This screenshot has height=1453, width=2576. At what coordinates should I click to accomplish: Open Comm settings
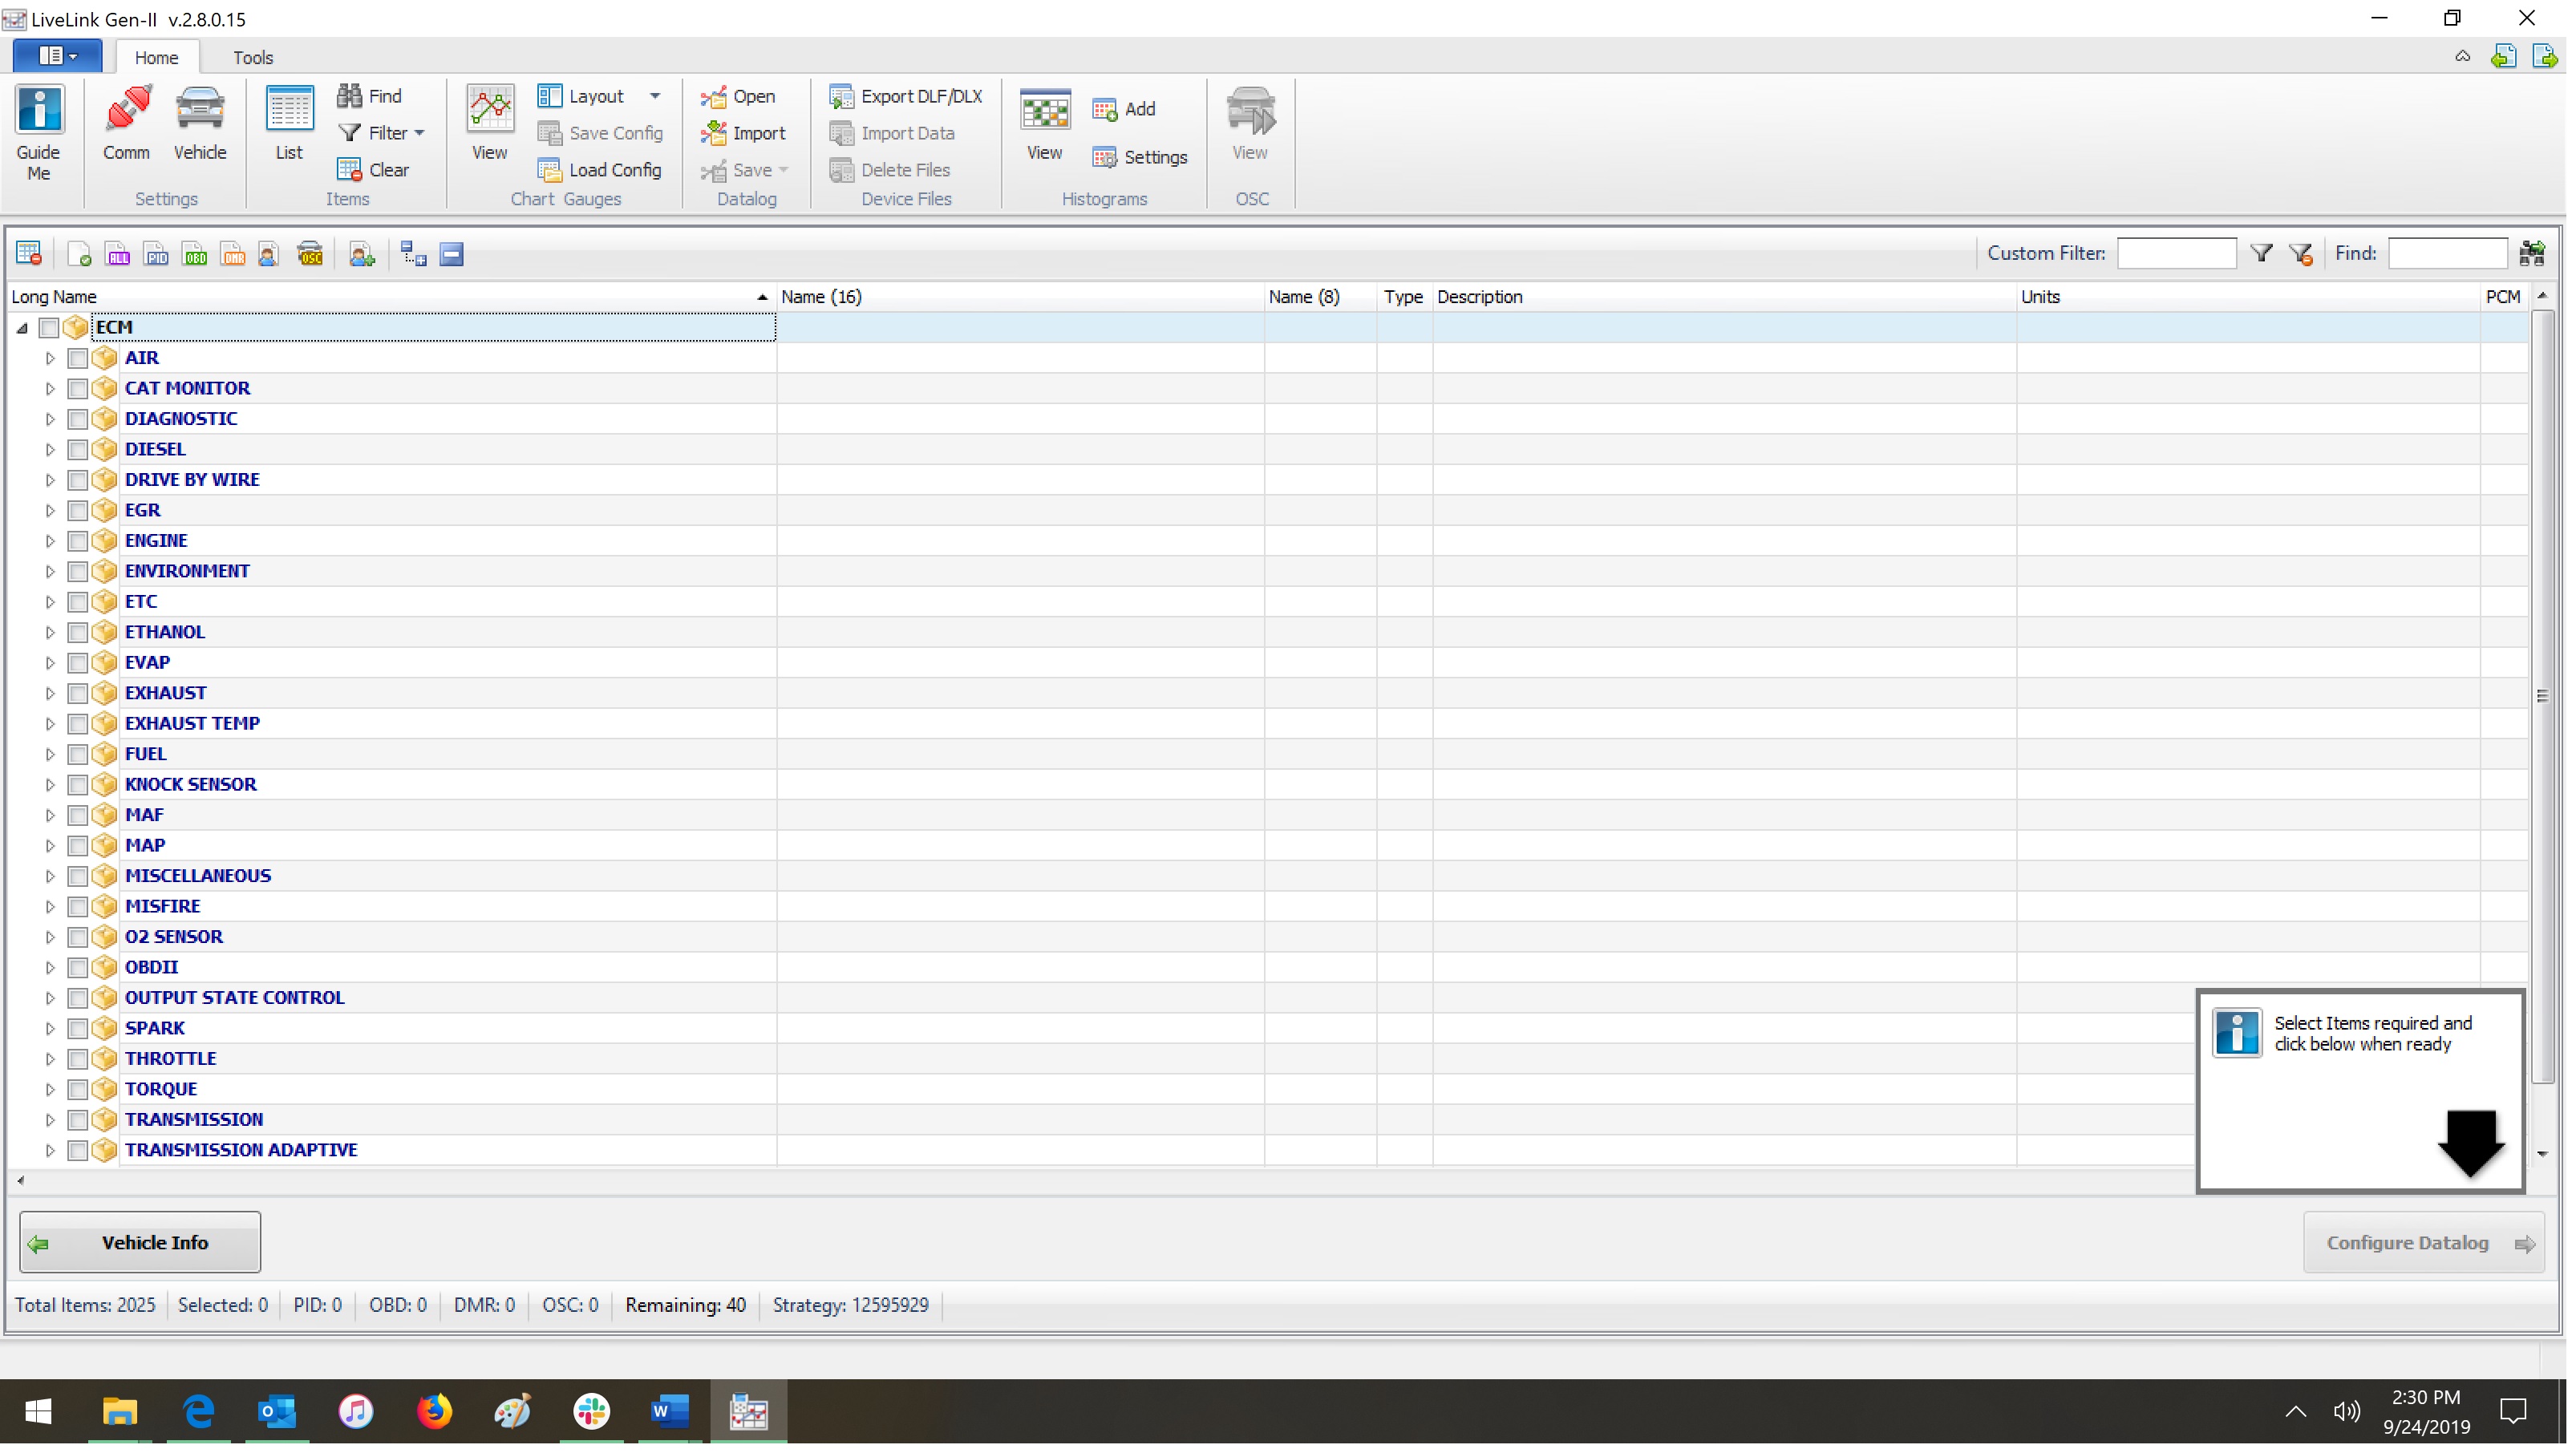(126, 124)
